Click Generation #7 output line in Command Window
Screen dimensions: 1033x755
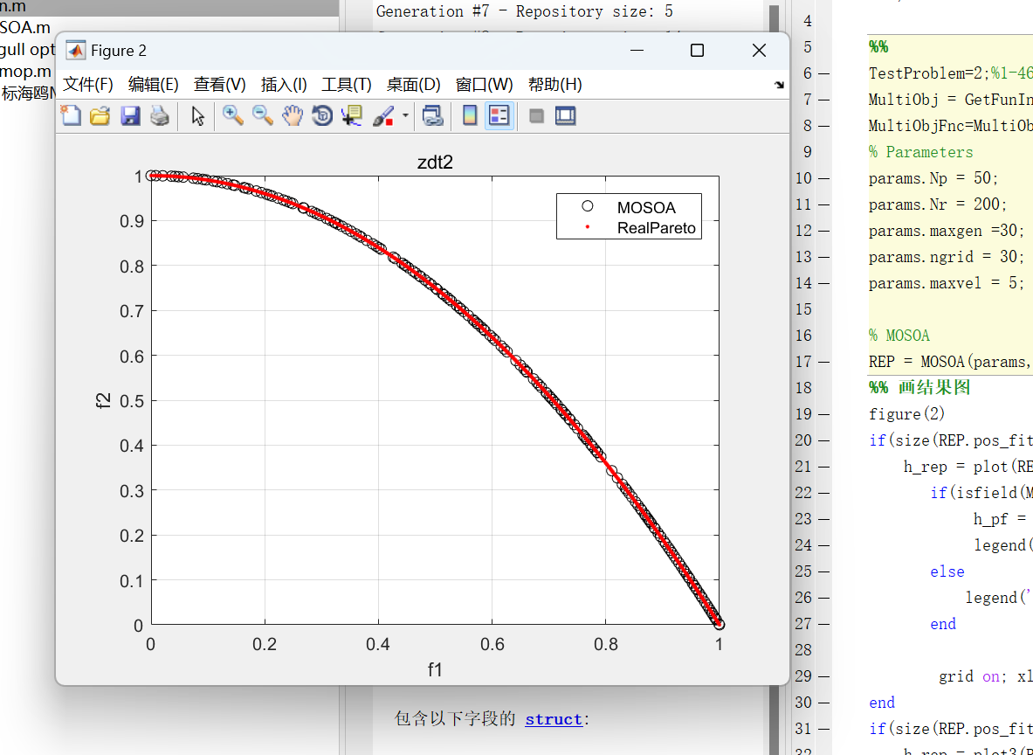point(525,11)
